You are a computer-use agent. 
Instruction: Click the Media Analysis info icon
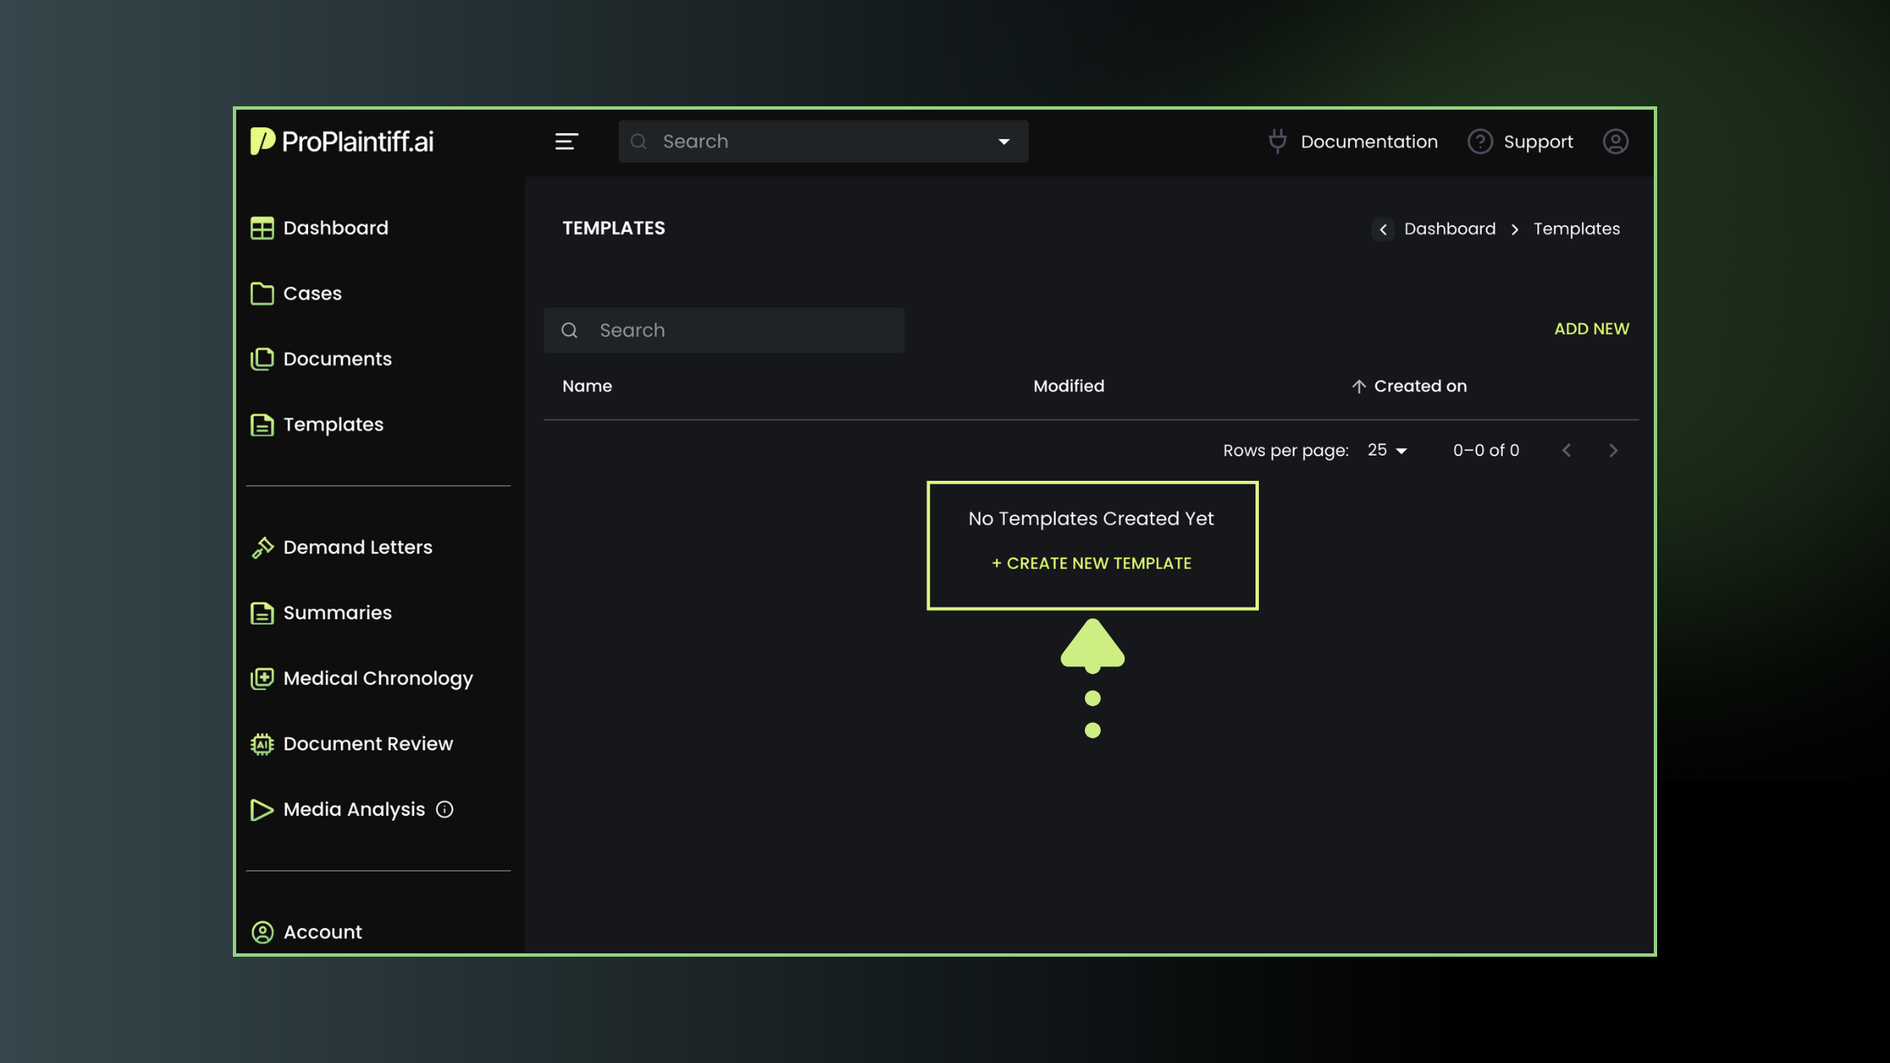tap(445, 810)
